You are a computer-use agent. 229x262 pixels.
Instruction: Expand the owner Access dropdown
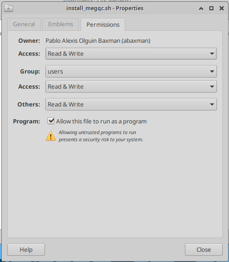click(131, 53)
